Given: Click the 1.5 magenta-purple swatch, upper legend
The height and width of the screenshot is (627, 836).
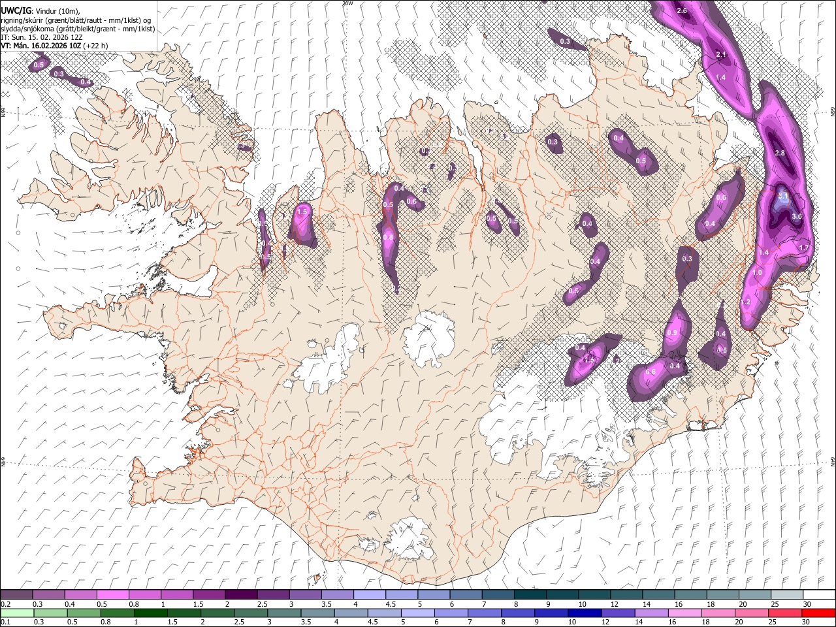Looking at the screenshot, I should (208, 594).
